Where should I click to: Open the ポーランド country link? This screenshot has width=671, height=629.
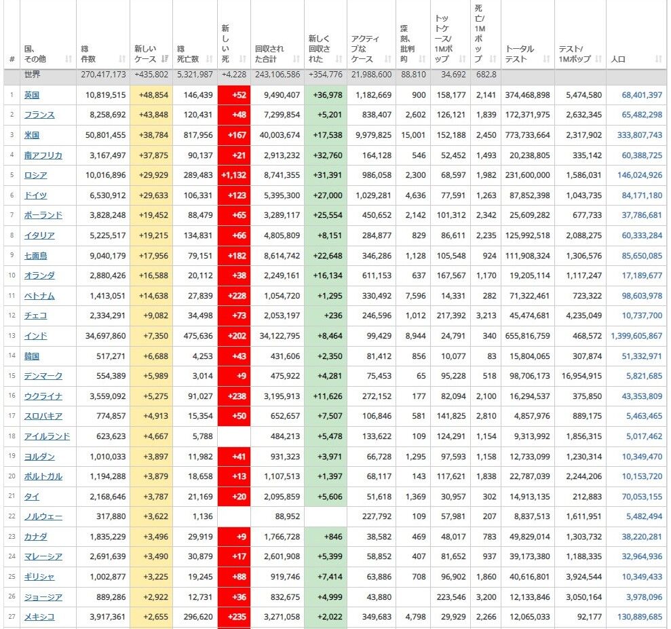point(43,215)
